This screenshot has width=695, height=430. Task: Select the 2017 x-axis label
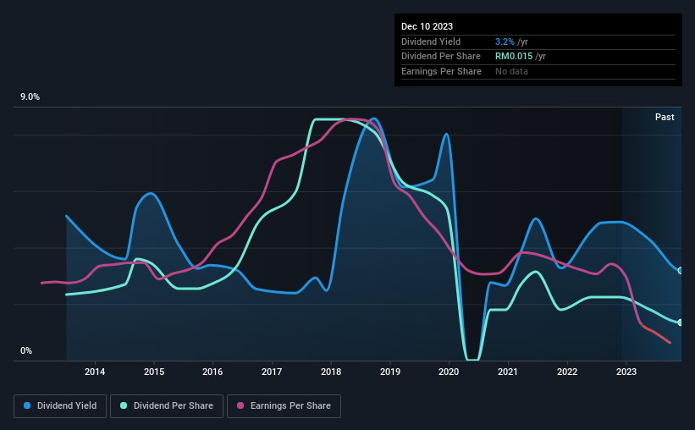click(272, 372)
